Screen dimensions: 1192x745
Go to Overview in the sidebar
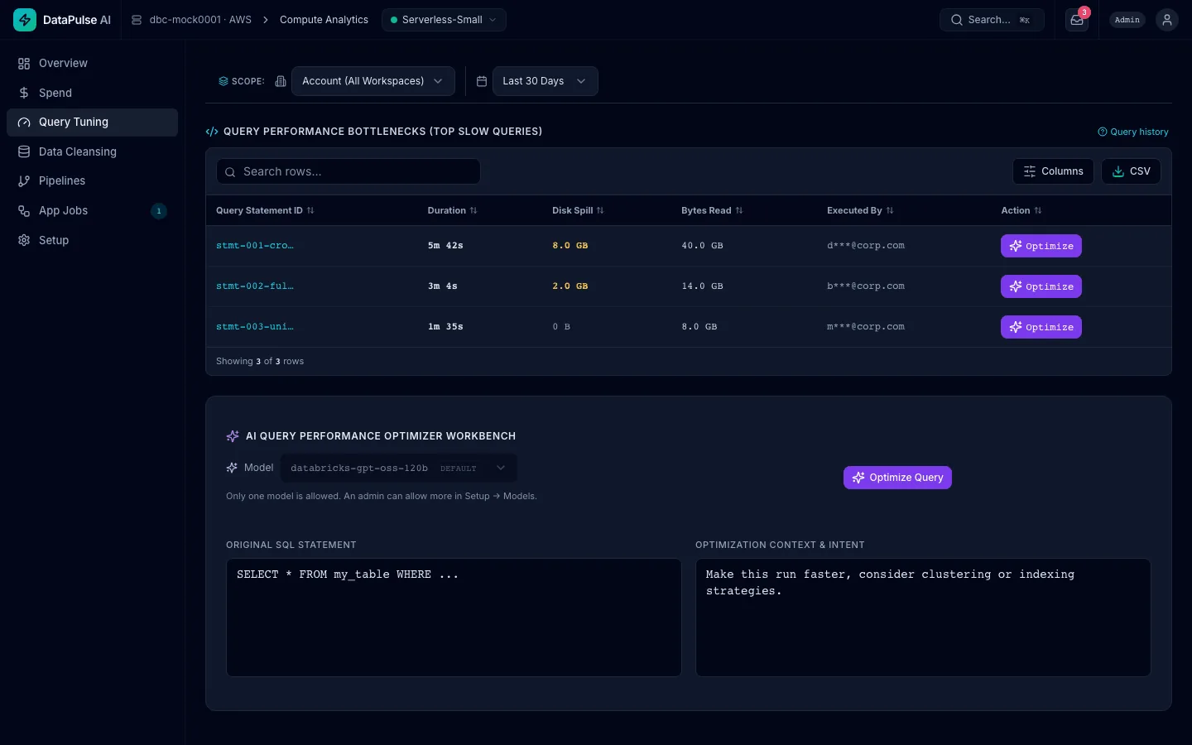click(x=93, y=63)
